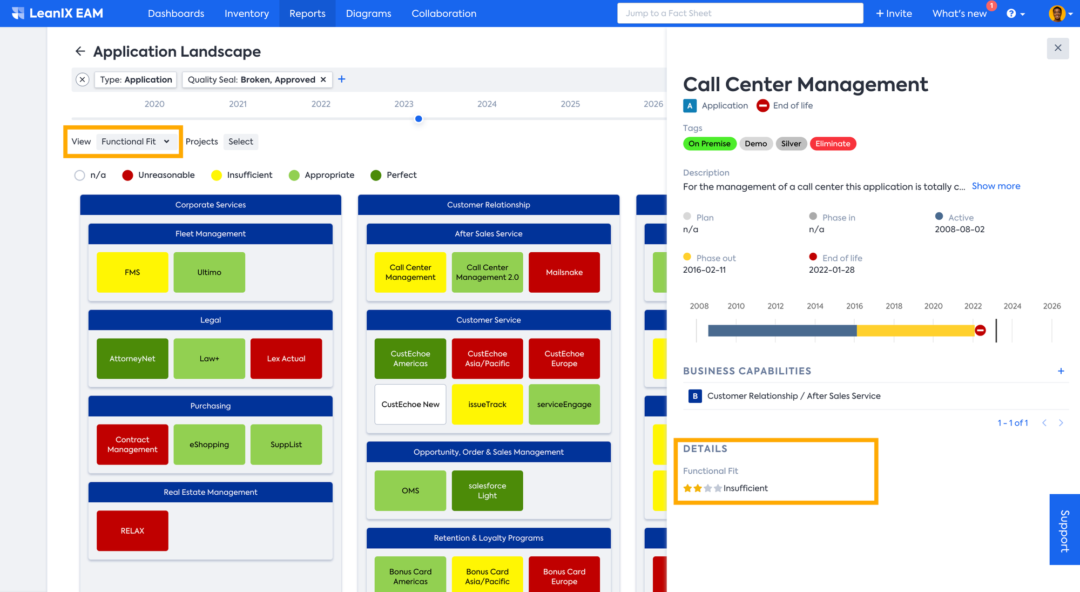
Task: Toggle the Unreasonable legend filter
Action: (x=127, y=175)
